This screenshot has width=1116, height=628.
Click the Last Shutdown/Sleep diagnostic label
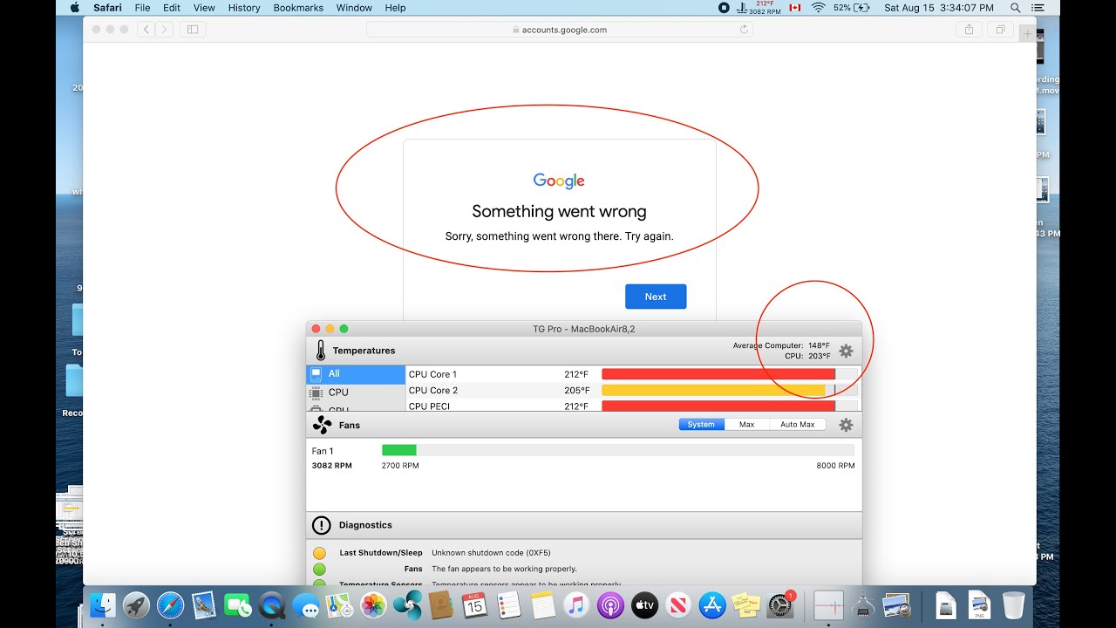pyautogui.click(x=381, y=553)
